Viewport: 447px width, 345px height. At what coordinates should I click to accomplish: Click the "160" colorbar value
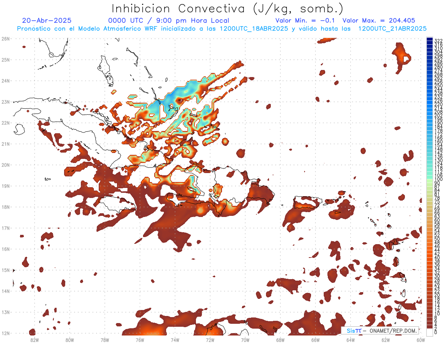[438, 142]
